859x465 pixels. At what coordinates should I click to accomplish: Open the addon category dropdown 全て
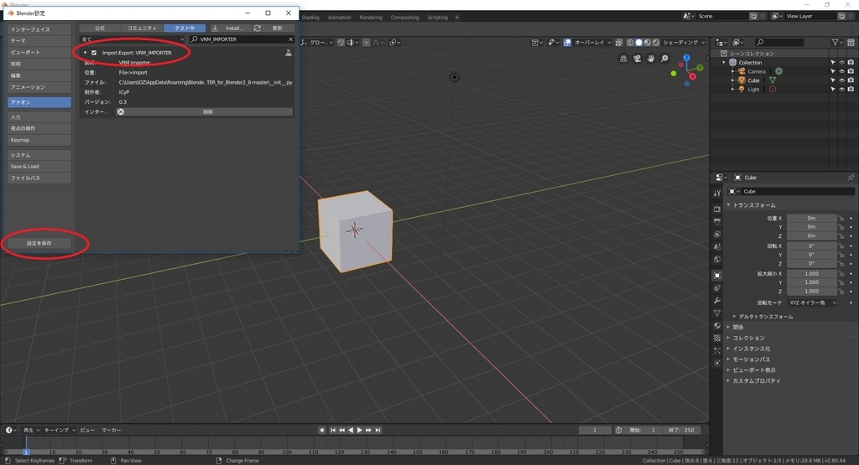click(x=133, y=39)
